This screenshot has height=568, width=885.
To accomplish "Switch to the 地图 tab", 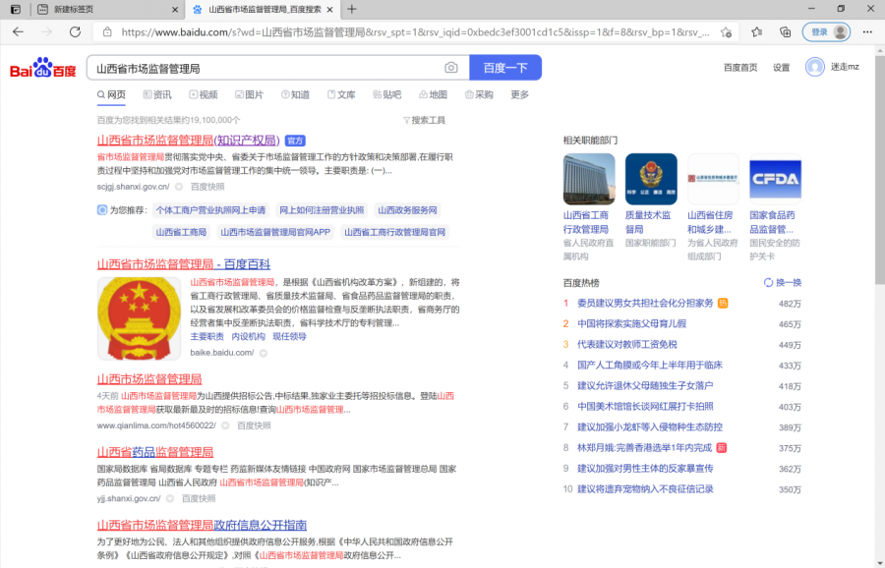I will (433, 94).
